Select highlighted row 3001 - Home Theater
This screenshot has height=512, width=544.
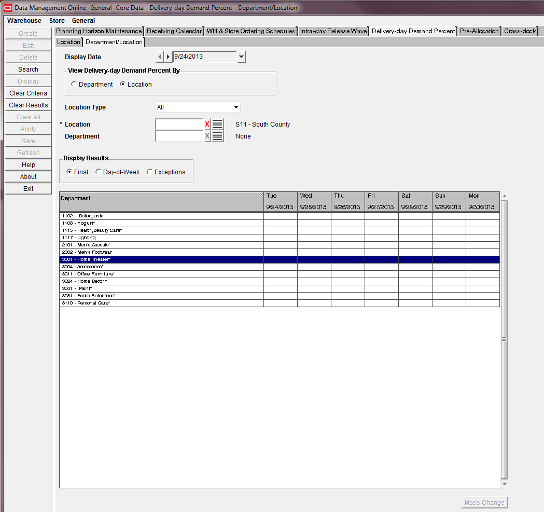click(280, 260)
